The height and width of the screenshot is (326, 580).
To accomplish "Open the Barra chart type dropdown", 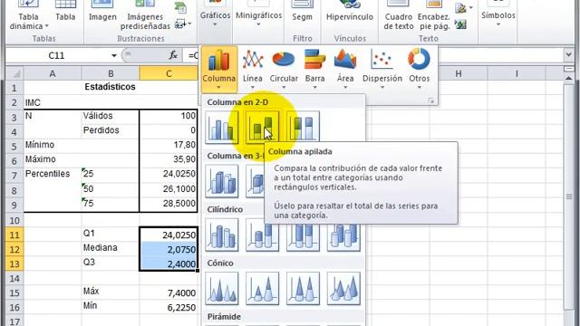I will pos(314,69).
